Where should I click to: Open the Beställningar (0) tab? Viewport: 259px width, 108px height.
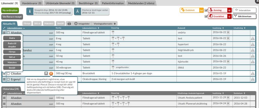(88, 3)
